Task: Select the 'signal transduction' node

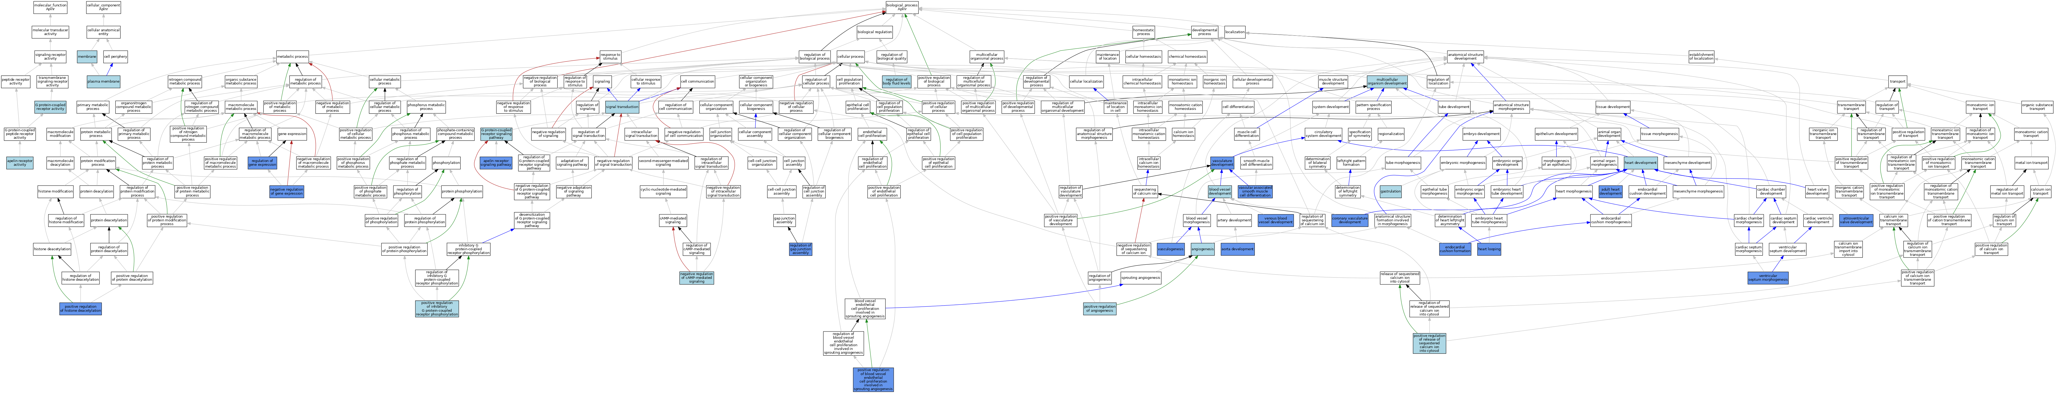Action: point(621,107)
